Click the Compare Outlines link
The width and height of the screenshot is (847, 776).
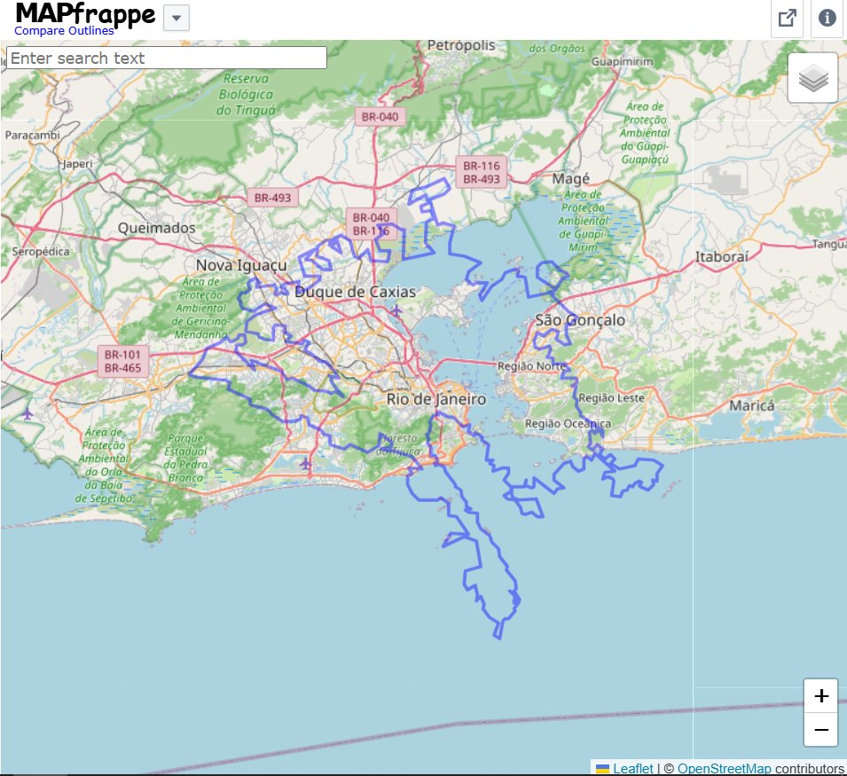(x=64, y=31)
